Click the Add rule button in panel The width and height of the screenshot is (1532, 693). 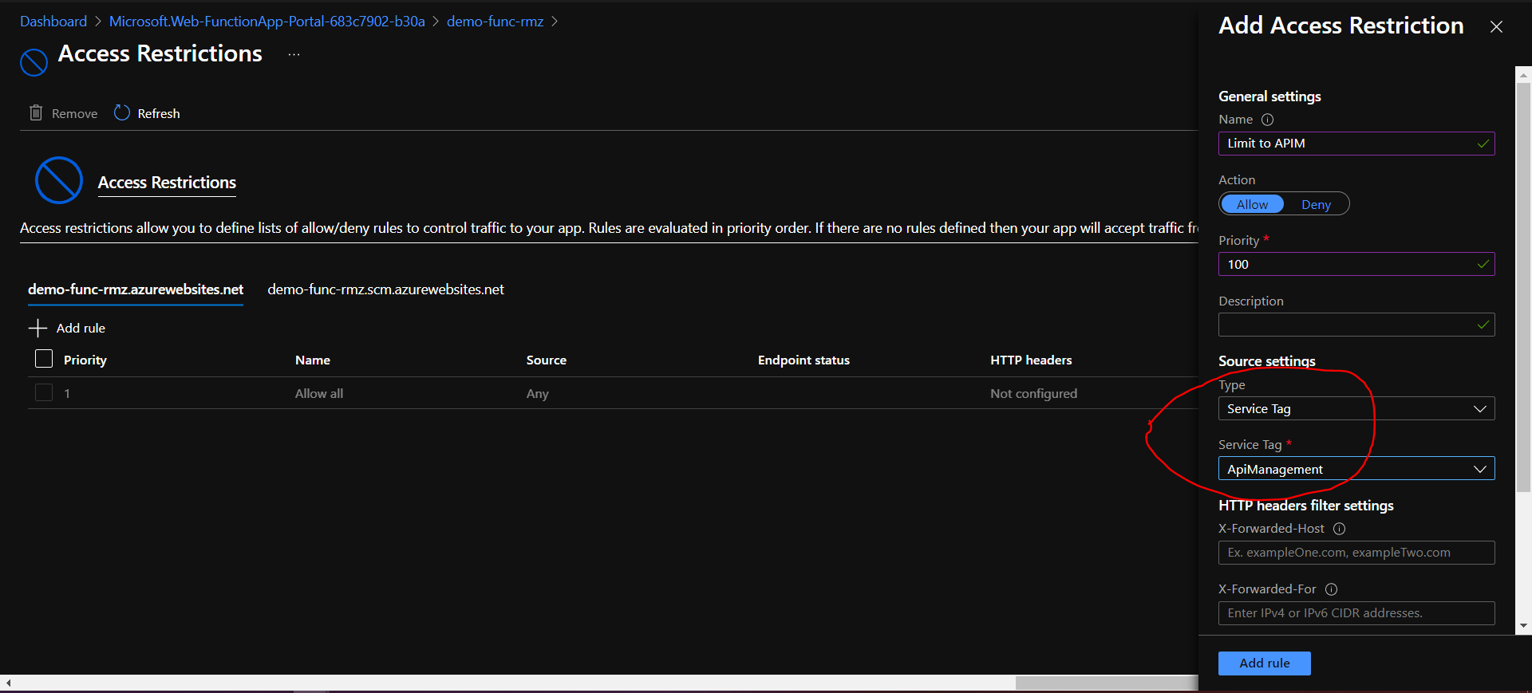1264,663
